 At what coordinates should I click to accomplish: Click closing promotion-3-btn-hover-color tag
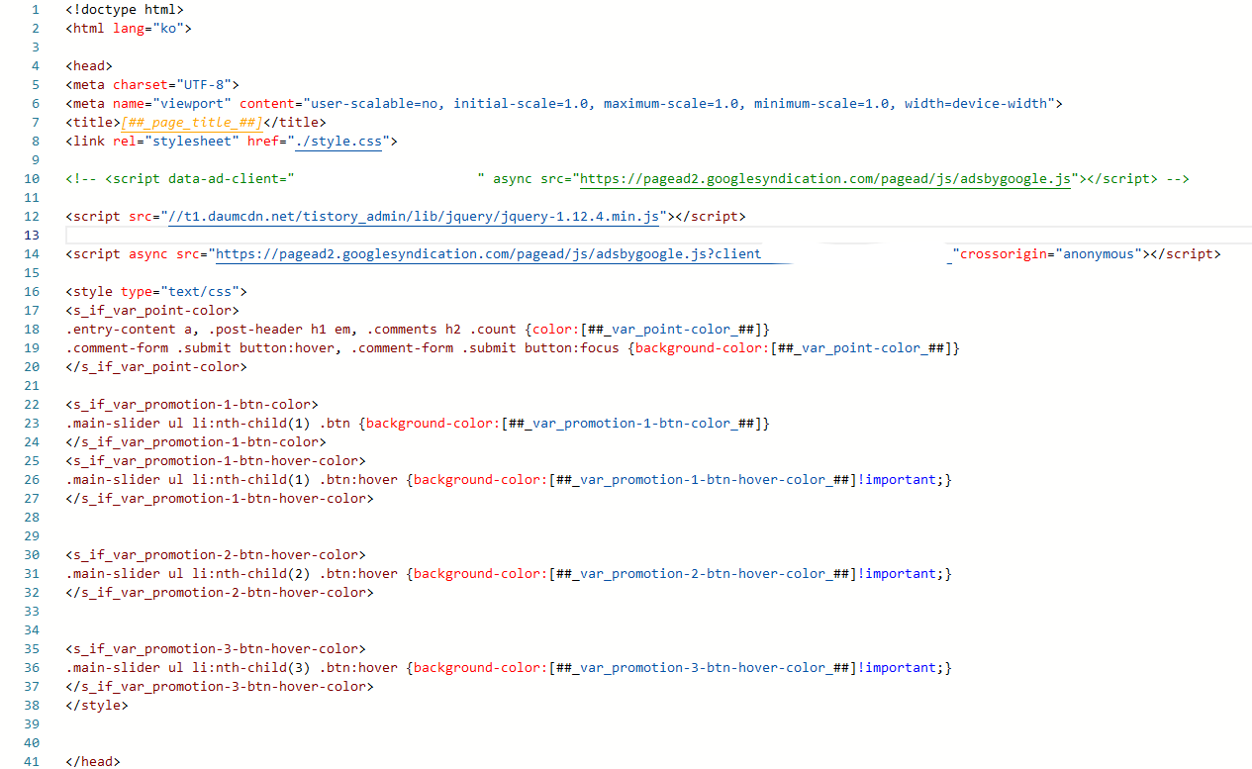220,686
